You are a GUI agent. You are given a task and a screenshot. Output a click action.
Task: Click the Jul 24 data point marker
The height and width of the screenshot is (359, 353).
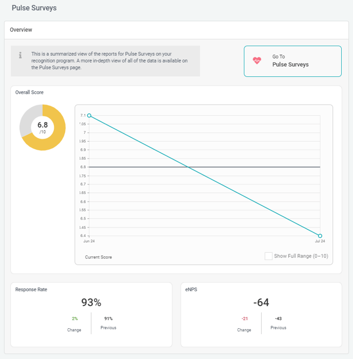320,236
